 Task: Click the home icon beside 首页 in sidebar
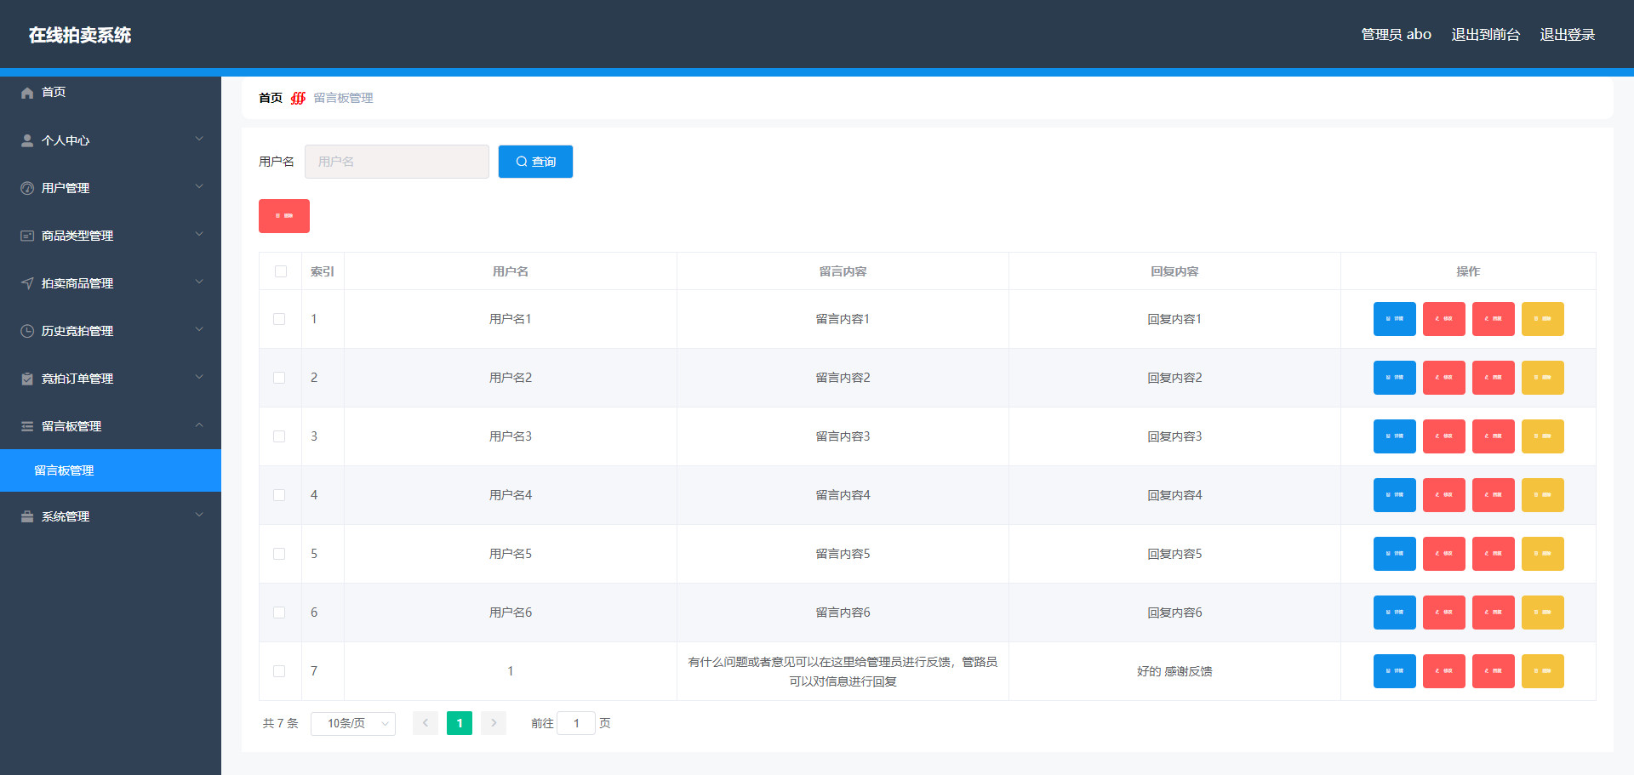(x=27, y=93)
